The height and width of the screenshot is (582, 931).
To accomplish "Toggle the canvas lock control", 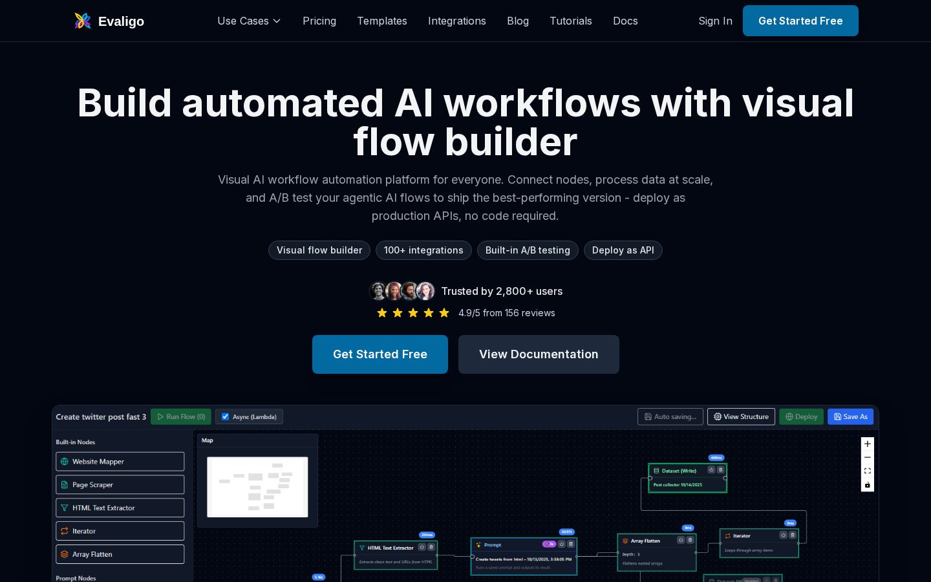I will coord(868,485).
